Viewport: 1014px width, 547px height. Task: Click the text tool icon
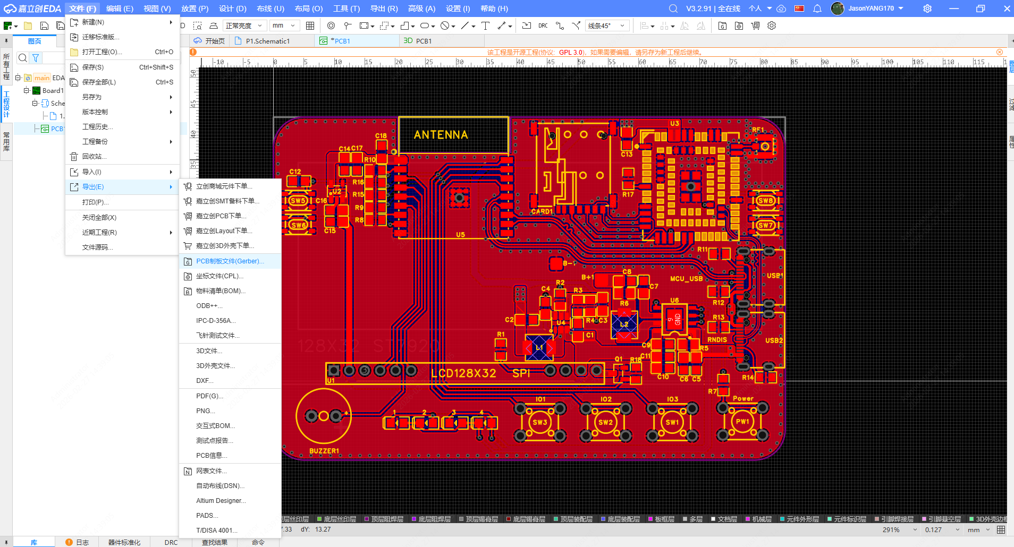(485, 25)
